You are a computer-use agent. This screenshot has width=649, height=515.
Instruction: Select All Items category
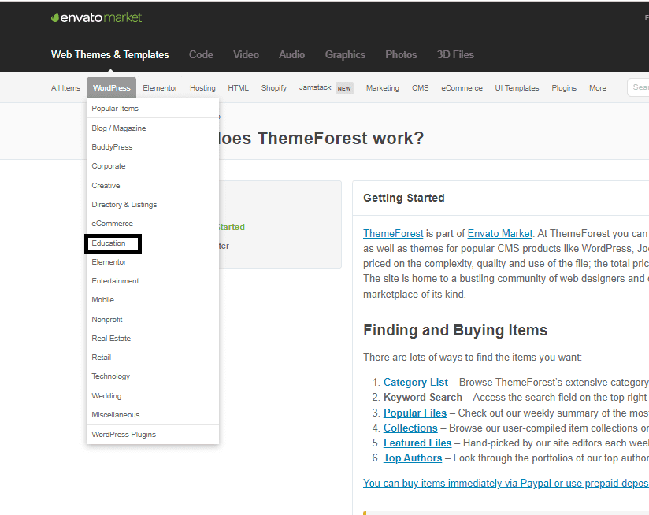(65, 87)
